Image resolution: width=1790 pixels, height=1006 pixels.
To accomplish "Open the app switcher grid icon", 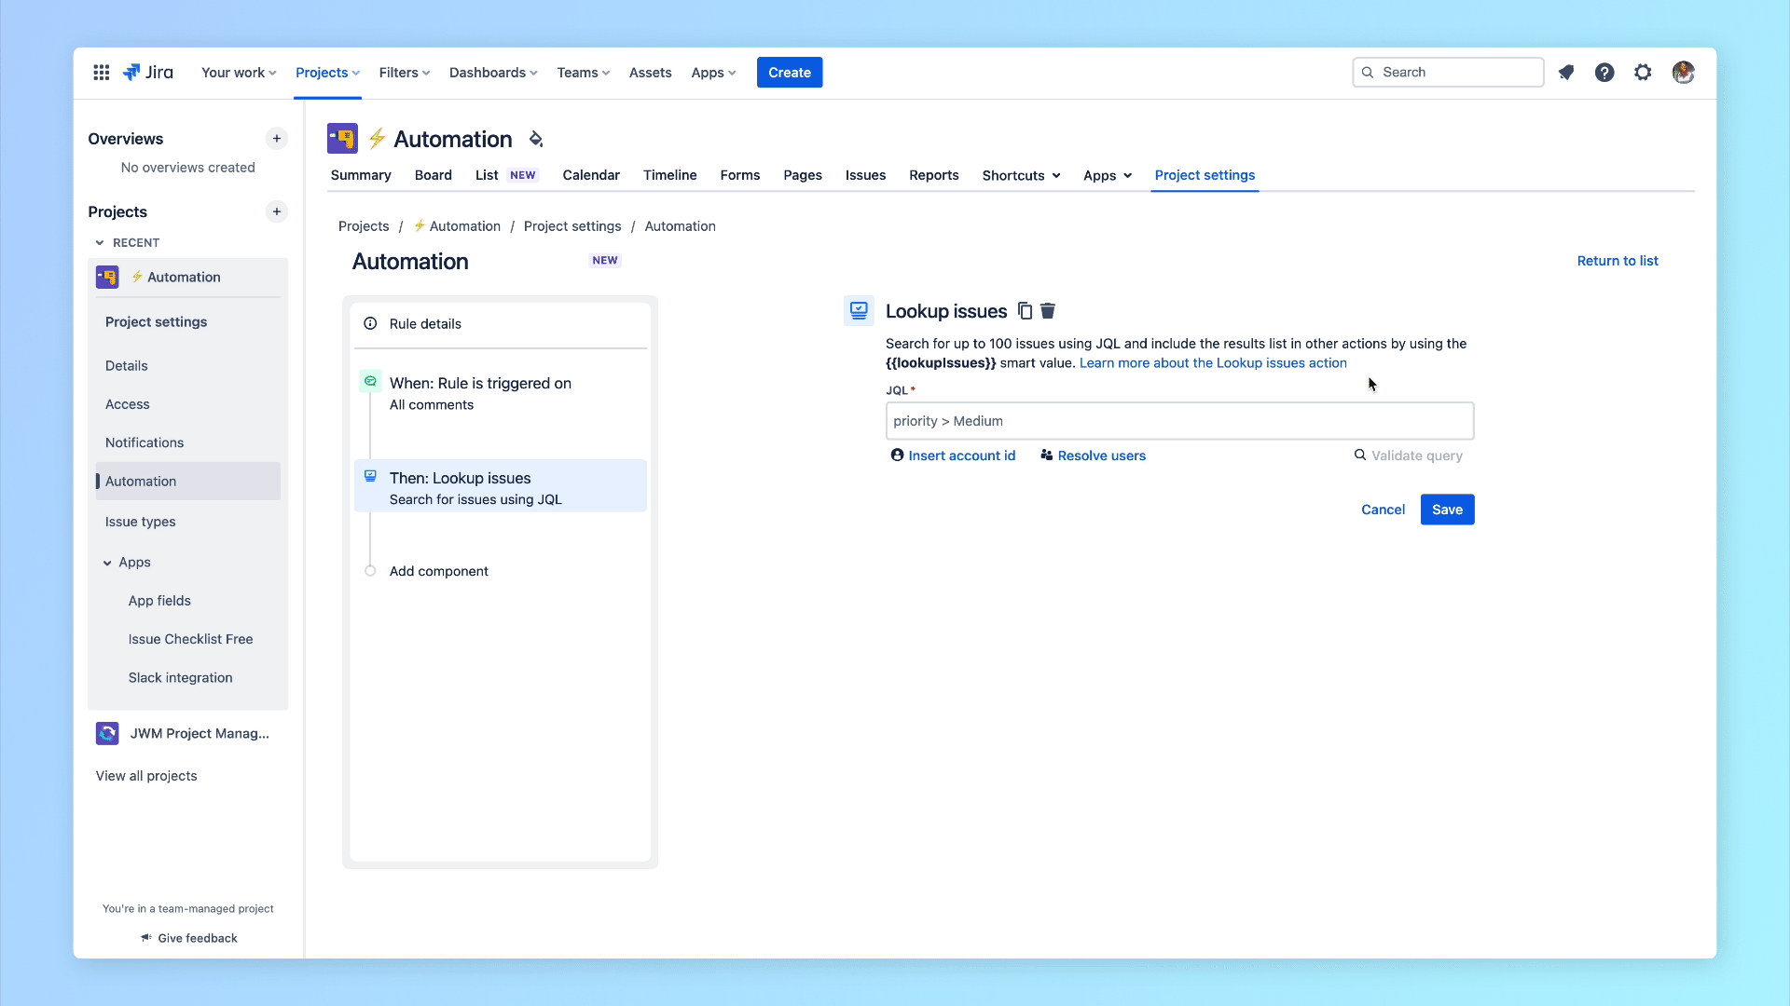I will 102,73.
